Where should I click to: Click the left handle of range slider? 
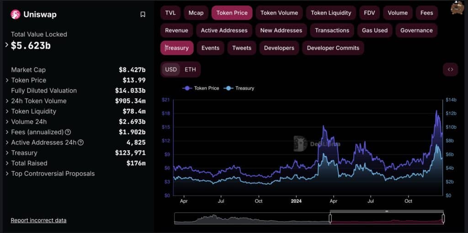tap(330, 218)
